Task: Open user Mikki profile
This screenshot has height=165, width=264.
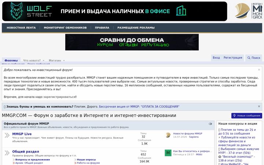Action: point(199,154)
